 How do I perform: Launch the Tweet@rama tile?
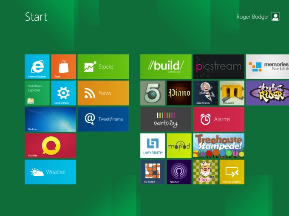coord(103,119)
